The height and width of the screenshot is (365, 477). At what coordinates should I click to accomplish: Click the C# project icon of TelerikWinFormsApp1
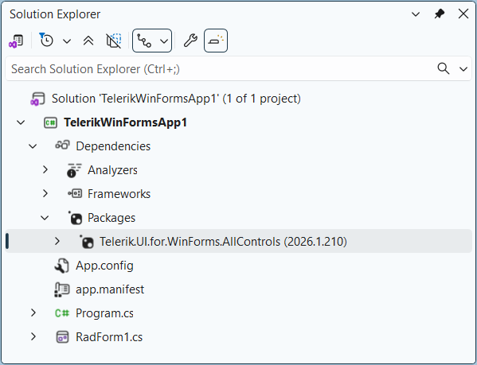[50, 122]
